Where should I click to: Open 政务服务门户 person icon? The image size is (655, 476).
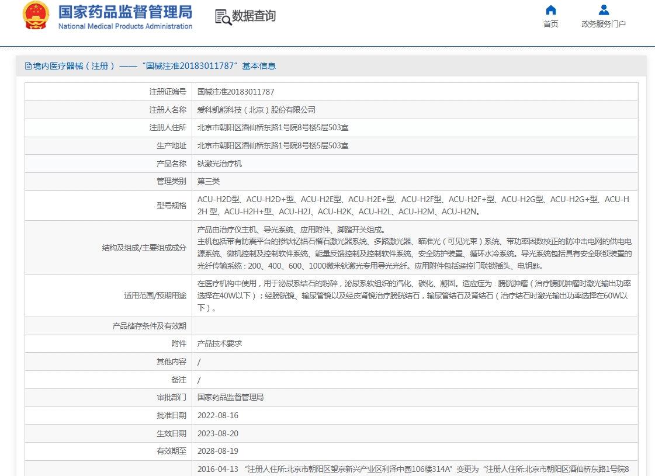pos(604,9)
